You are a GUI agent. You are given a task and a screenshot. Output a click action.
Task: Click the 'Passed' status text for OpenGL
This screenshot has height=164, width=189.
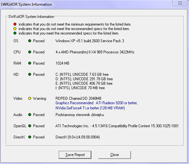click(x=39, y=126)
